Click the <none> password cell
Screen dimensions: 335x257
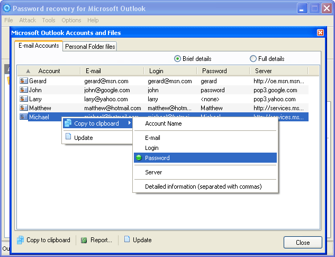click(x=210, y=99)
